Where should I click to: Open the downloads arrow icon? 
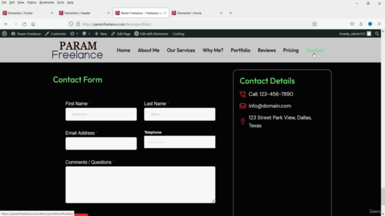point(361,24)
